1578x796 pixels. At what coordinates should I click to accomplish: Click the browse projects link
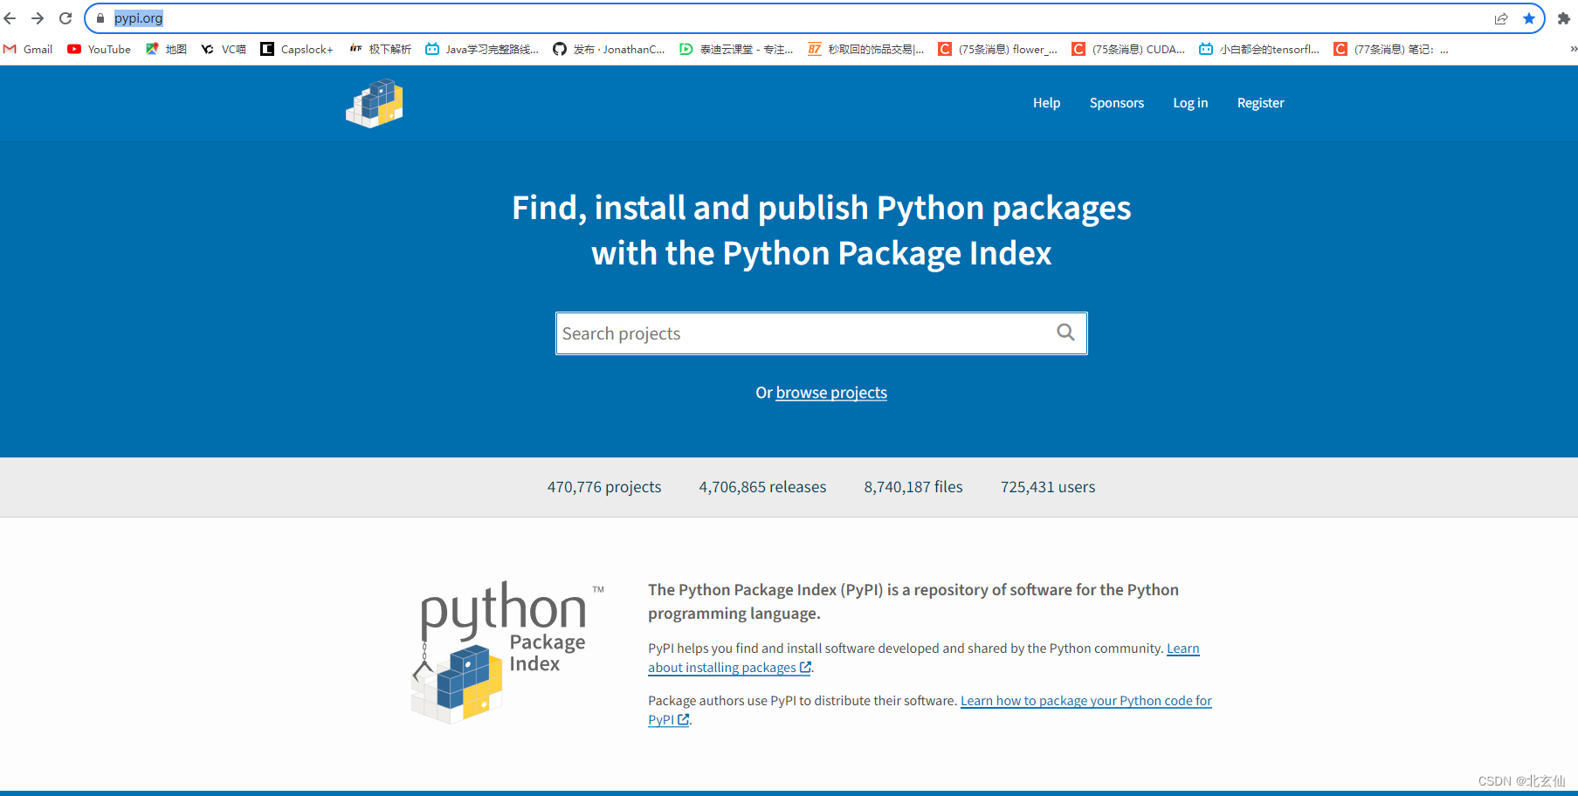tap(831, 393)
